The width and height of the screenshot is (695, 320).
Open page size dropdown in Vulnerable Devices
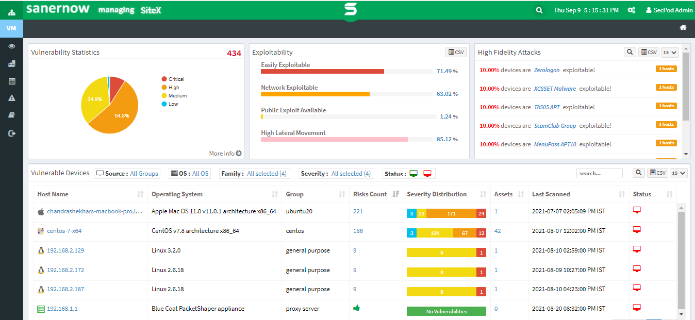click(x=679, y=173)
